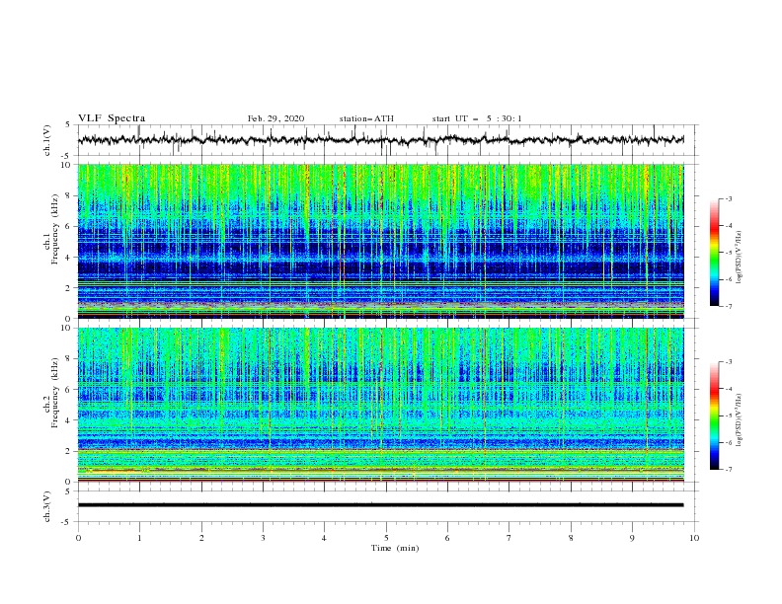Click the lower PSD color scale bar
The image size is (782, 604).
coord(714,415)
